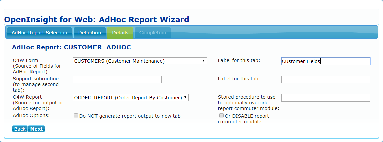
Task: Click the OpenInsight for Web wizard title
Action: pos(97,19)
